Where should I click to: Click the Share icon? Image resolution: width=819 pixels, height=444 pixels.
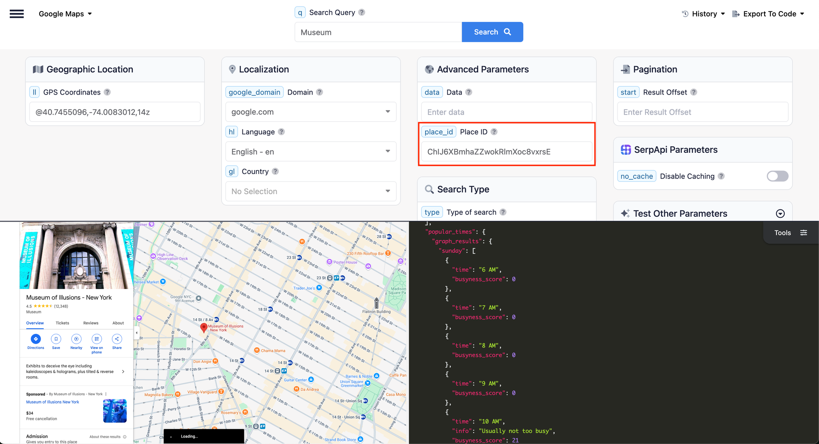(117, 339)
